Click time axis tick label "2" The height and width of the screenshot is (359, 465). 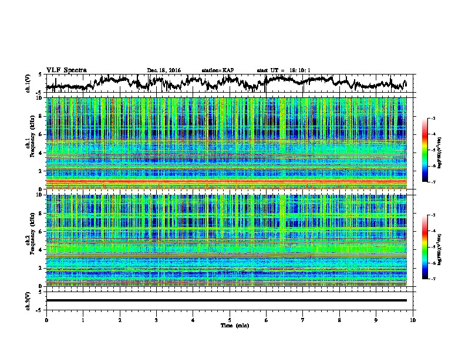coord(120,320)
